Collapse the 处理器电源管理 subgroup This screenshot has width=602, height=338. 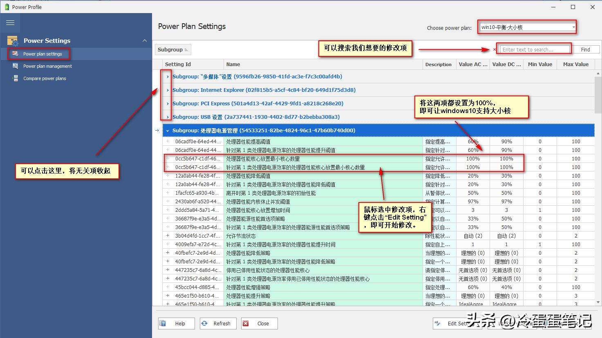pyautogui.click(x=167, y=130)
